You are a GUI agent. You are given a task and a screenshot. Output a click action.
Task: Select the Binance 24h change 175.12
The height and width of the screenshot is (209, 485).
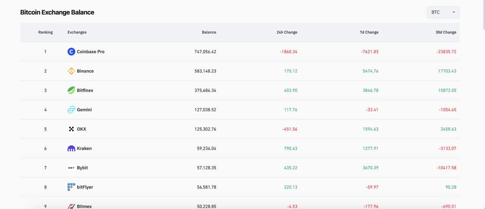(291, 71)
